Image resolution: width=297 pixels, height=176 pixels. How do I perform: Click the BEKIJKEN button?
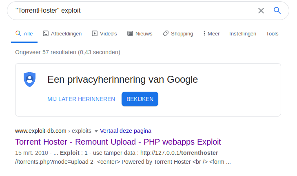click(140, 99)
